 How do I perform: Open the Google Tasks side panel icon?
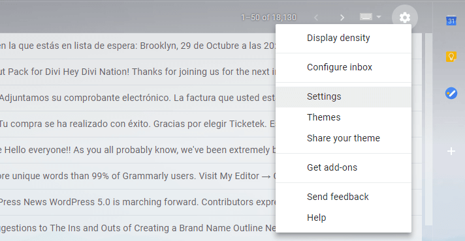coord(451,93)
